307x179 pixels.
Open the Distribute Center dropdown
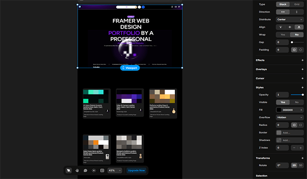point(290,19)
